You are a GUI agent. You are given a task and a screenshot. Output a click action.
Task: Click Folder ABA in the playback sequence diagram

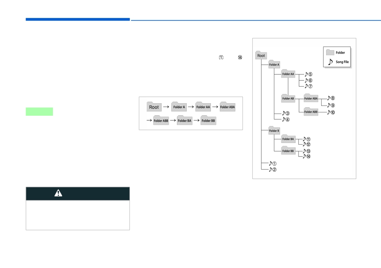tap(227, 107)
